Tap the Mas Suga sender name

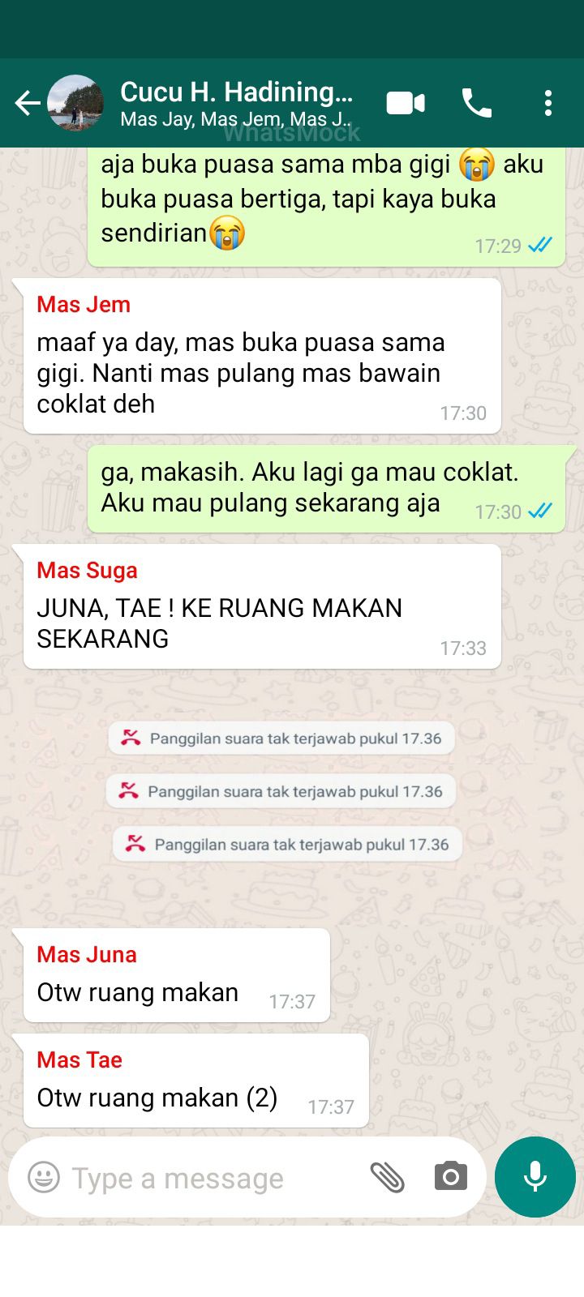[x=87, y=571]
